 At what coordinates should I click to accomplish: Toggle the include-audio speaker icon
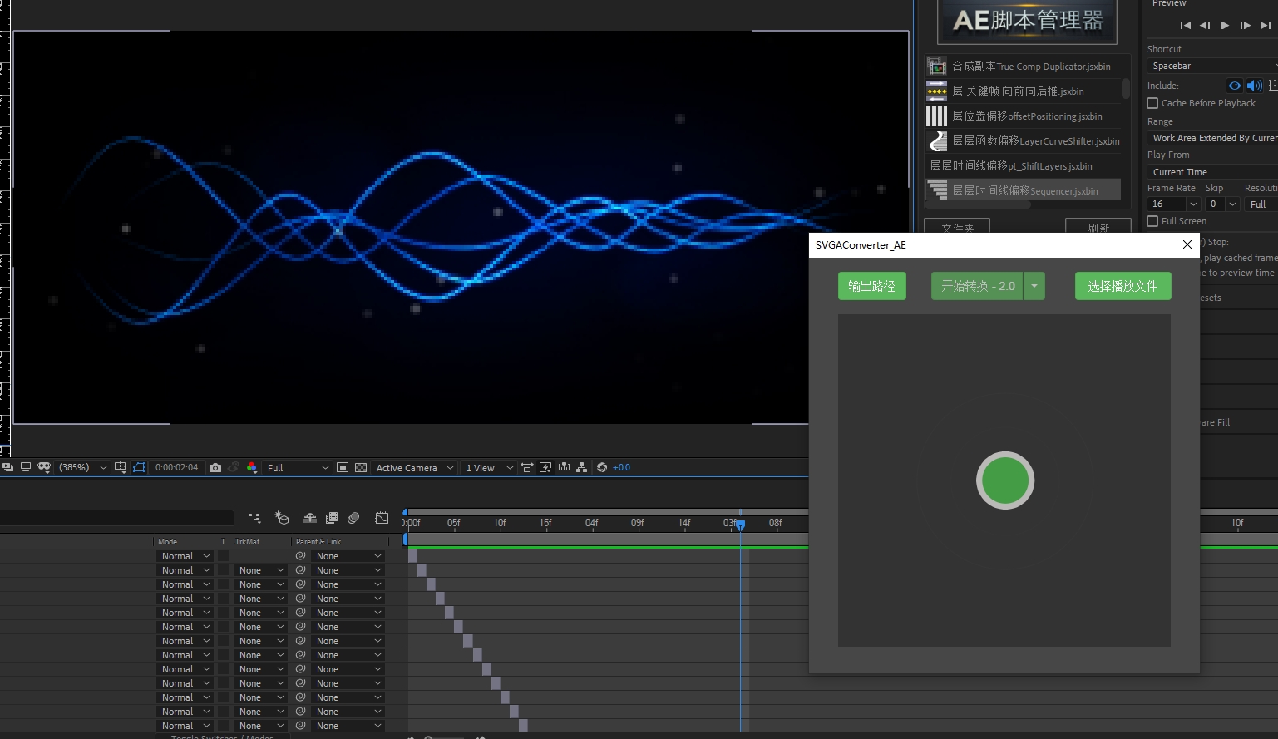click(1254, 86)
